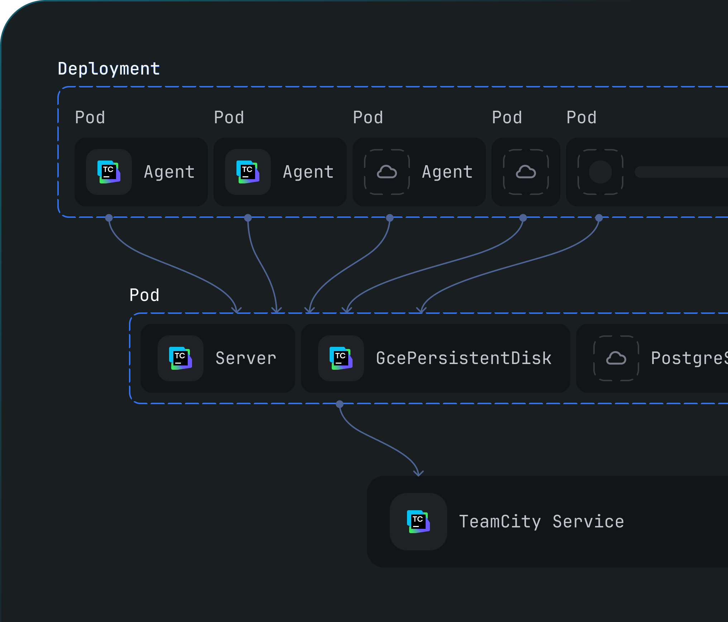Screen dimensions: 728x622
Task: Click the TeamCity Service text
Action: (541, 522)
